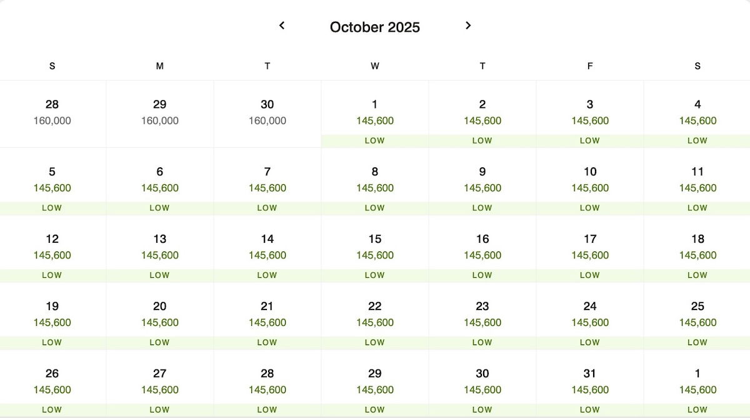Screen dimensions: 750x420
Task: Select October 4 Saturday cell
Action: point(697,114)
